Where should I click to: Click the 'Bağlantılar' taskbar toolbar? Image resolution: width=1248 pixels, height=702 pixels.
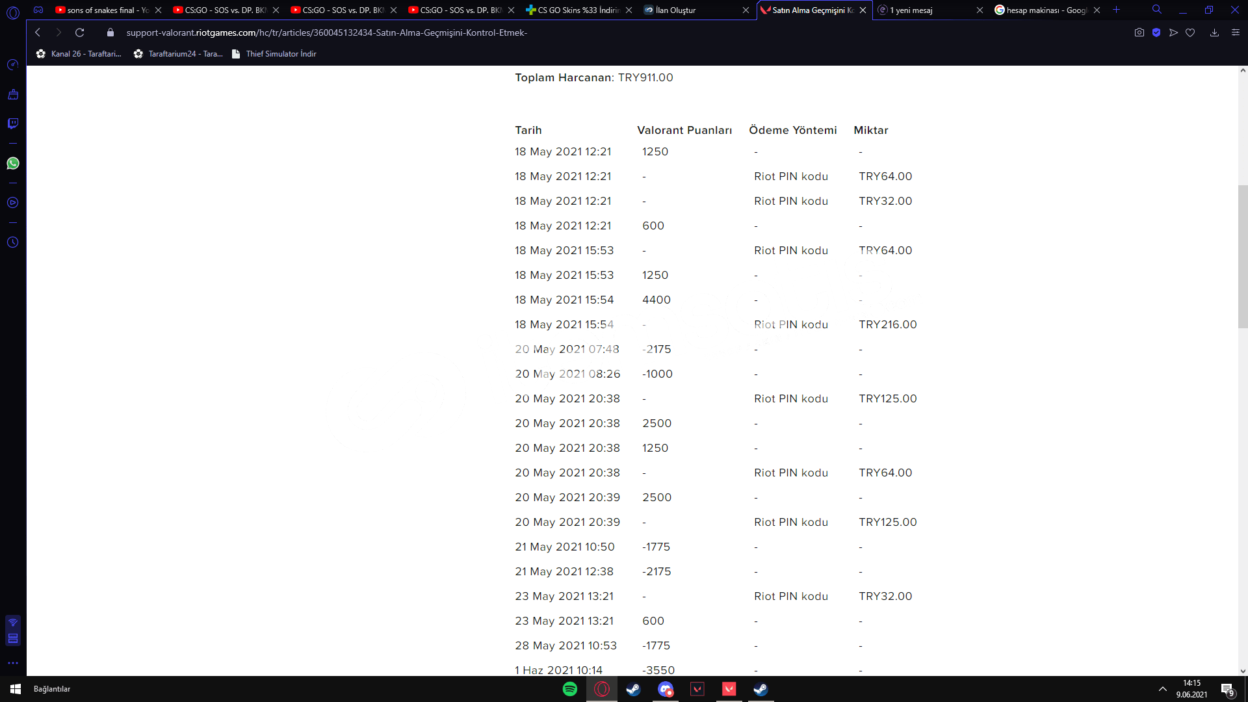pos(52,689)
